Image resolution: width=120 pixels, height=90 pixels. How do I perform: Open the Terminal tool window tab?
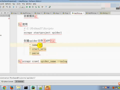coord(19,81)
